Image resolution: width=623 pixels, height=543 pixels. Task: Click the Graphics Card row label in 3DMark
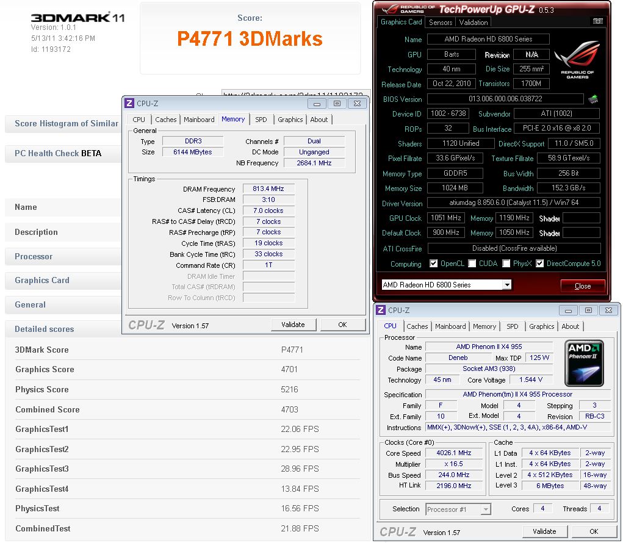[x=41, y=281]
